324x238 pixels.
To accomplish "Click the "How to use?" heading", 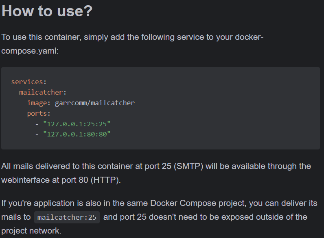I will [47, 11].
